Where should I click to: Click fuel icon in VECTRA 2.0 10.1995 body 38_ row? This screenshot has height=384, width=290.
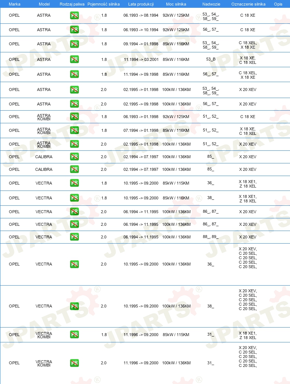tap(74, 306)
